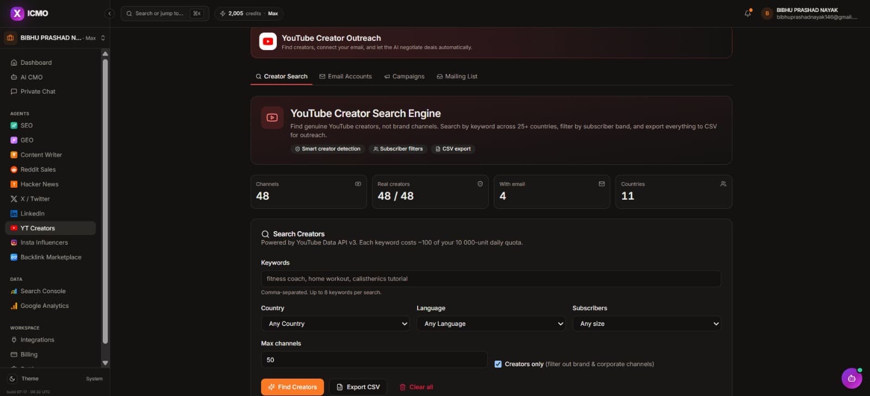Click the Smart creator detection badge
870x396 pixels.
328,148
